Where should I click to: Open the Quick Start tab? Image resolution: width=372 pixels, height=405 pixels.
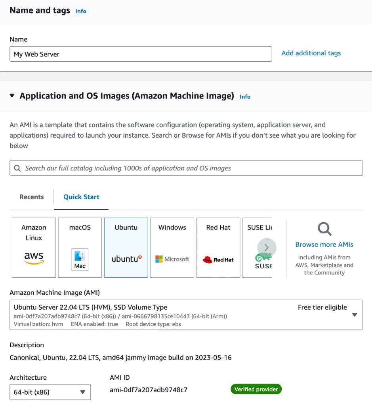pyautogui.click(x=81, y=197)
